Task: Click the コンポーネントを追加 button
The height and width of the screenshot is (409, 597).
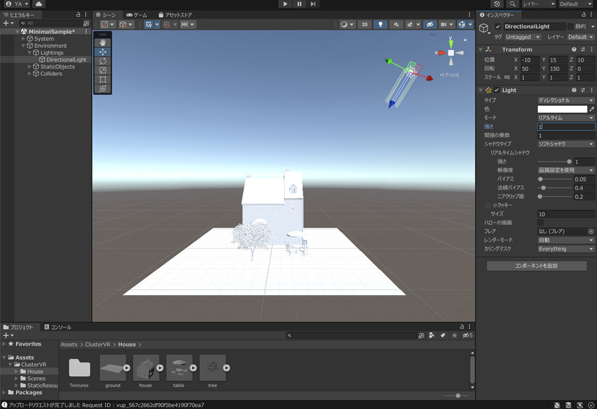Action: click(x=536, y=266)
